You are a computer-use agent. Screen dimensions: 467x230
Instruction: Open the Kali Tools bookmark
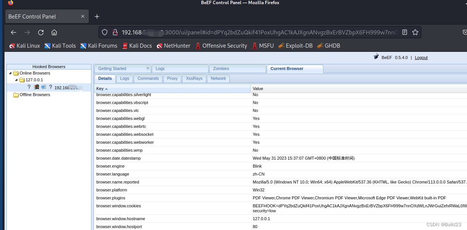[60, 46]
